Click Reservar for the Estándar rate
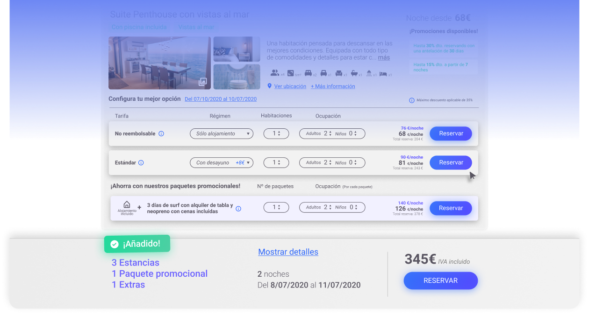 click(x=451, y=162)
